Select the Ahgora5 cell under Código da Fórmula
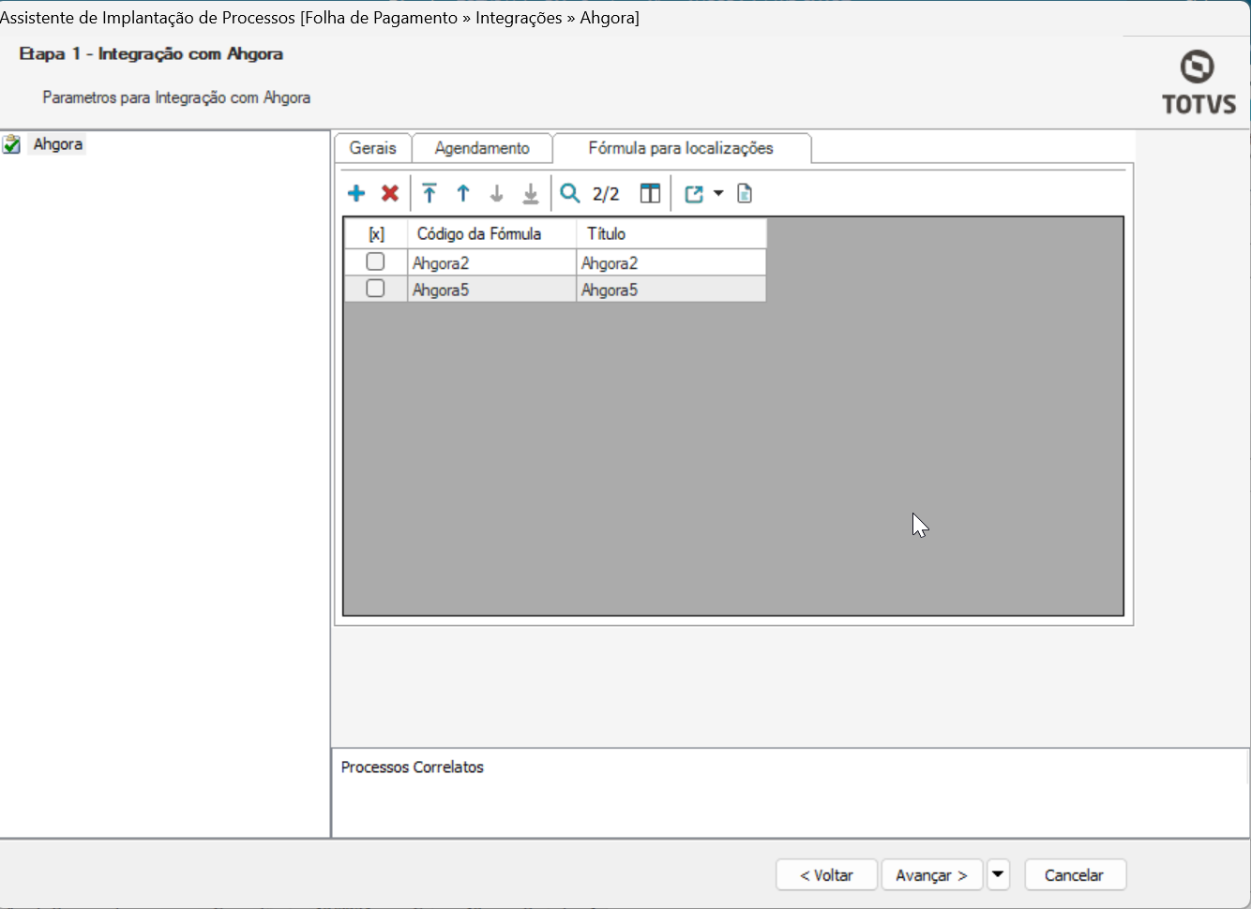1251x909 pixels. coord(491,289)
